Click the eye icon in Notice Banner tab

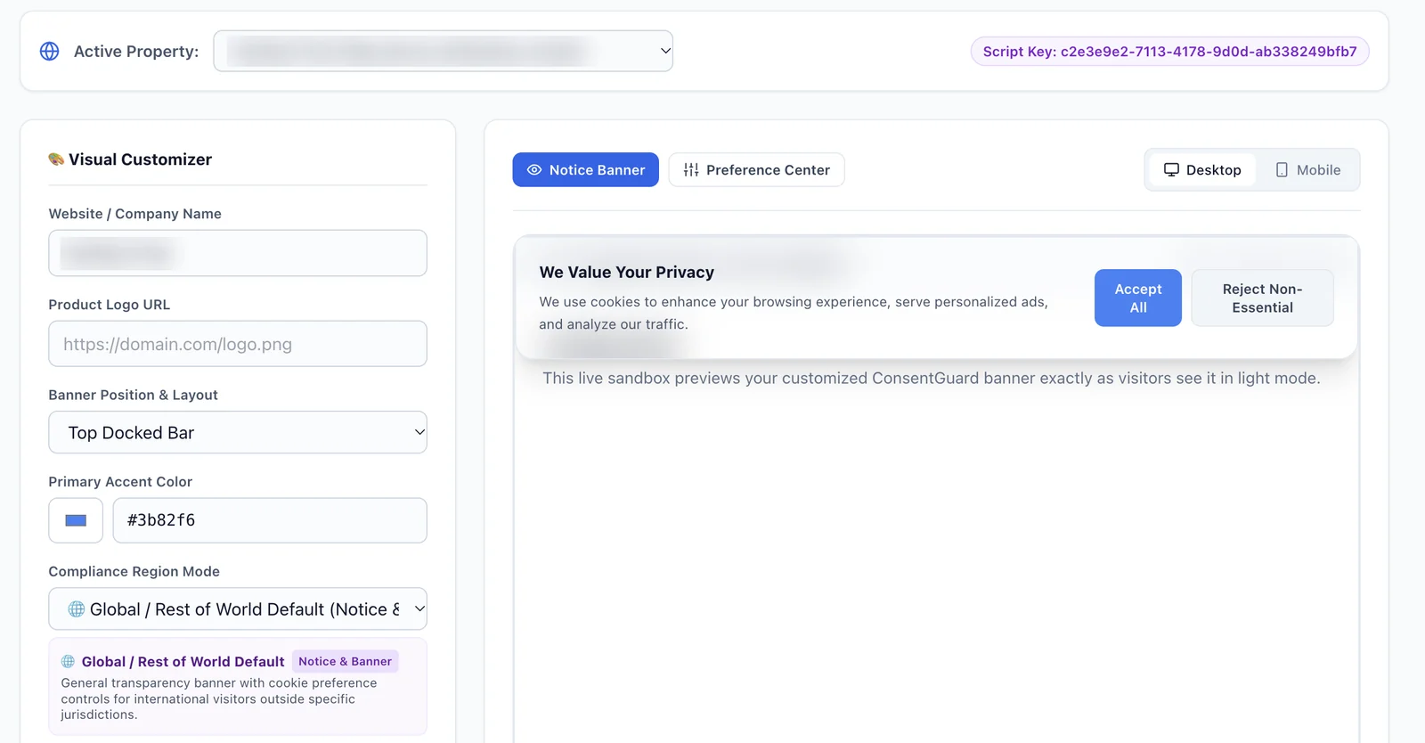tap(534, 170)
